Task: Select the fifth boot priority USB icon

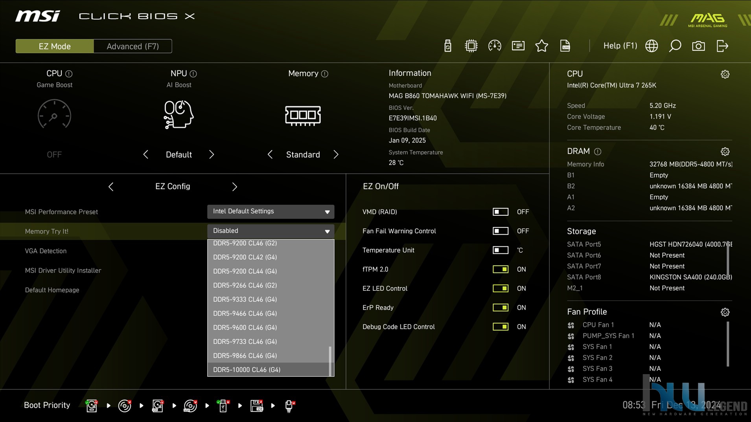Action: click(223, 405)
